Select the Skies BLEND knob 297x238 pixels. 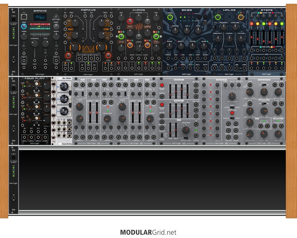coord(204,46)
